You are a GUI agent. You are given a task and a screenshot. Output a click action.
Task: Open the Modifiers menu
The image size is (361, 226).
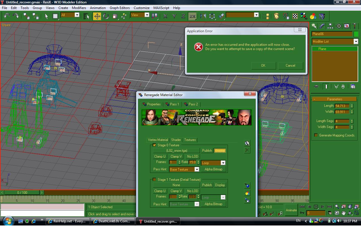coord(79,8)
